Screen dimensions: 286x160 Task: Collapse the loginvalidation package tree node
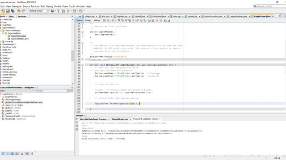[x=3, y=33]
